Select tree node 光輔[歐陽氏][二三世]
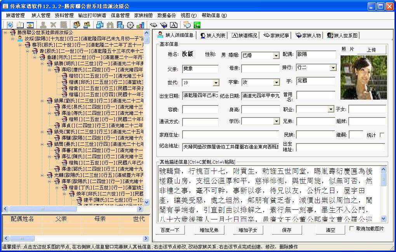396x252 pixels. 99,175
